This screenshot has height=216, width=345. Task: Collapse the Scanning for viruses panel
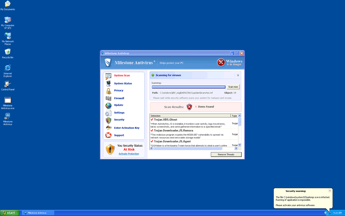pos(238,75)
